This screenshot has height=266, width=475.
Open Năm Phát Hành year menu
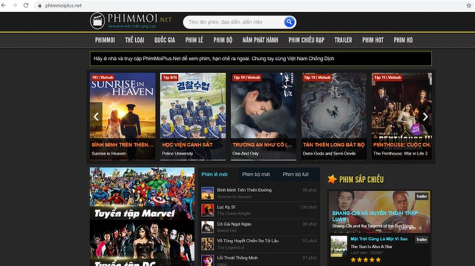pyautogui.click(x=260, y=40)
